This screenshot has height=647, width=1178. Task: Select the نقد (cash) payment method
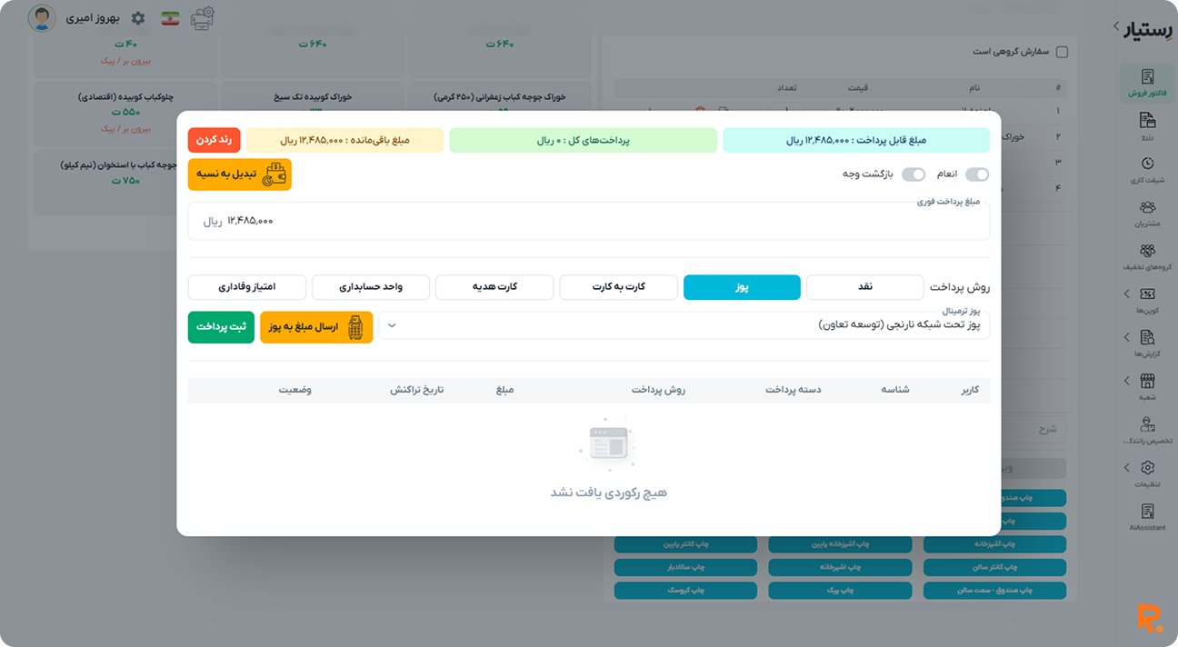click(865, 287)
